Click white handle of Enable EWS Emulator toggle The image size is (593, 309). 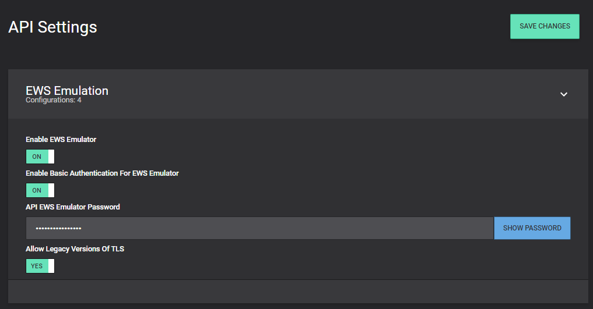point(51,157)
